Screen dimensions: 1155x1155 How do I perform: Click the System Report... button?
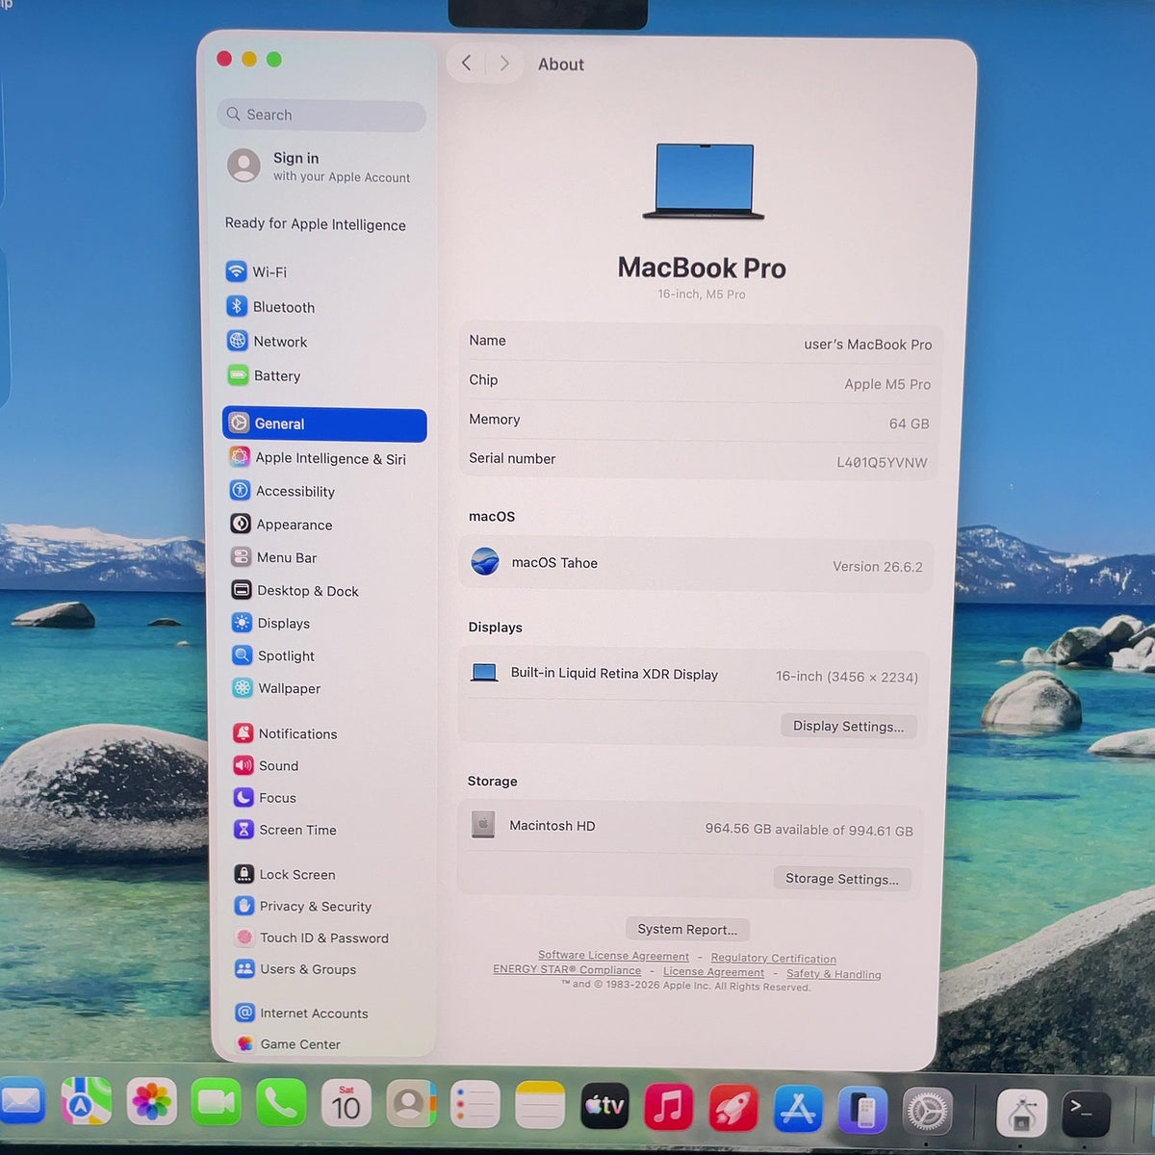[687, 929]
